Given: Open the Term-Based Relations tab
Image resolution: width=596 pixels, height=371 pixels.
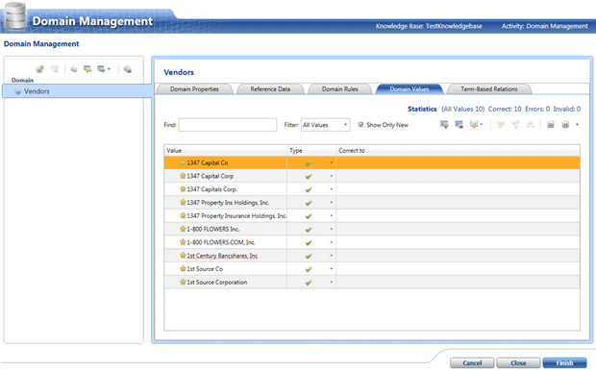Looking at the screenshot, I should click(x=489, y=89).
